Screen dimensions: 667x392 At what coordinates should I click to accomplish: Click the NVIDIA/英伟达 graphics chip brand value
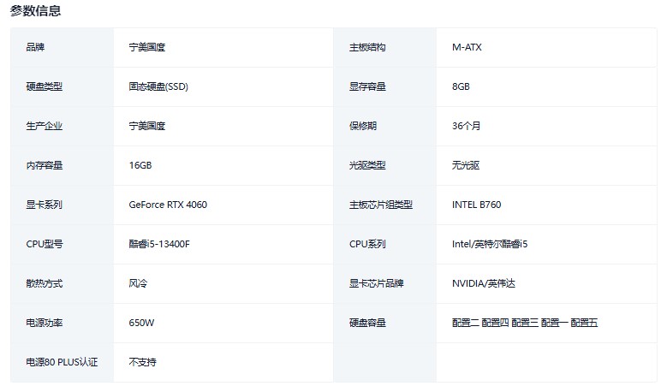pos(484,283)
